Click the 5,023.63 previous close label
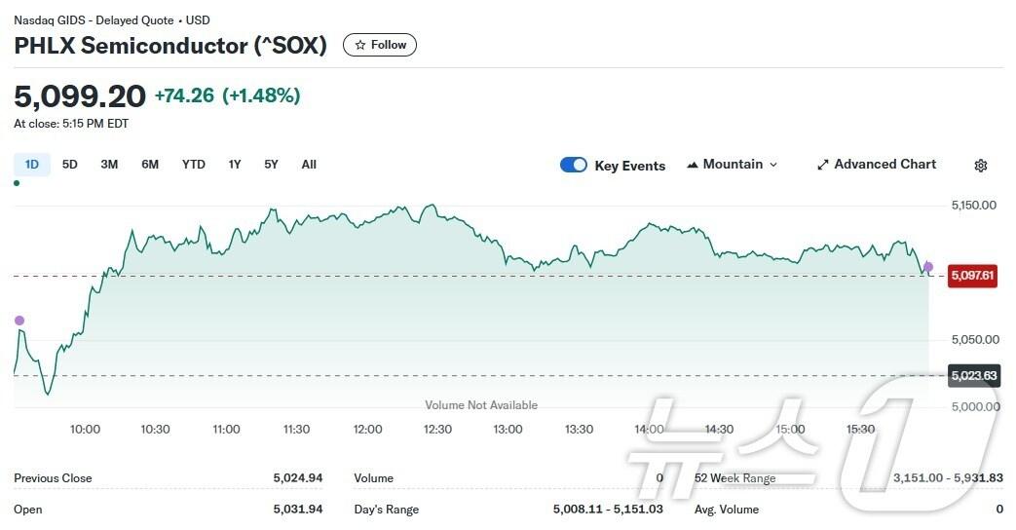This screenshot has height=530, width=1016. [973, 376]
